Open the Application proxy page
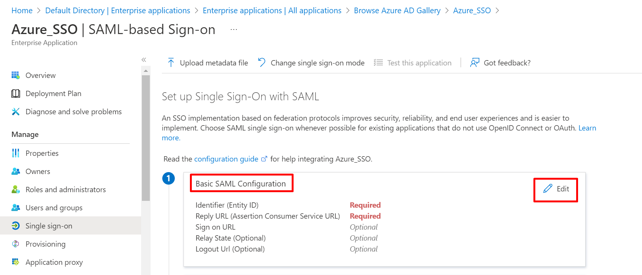The width and height of the screenshot is (642, 275). [54, 262]
